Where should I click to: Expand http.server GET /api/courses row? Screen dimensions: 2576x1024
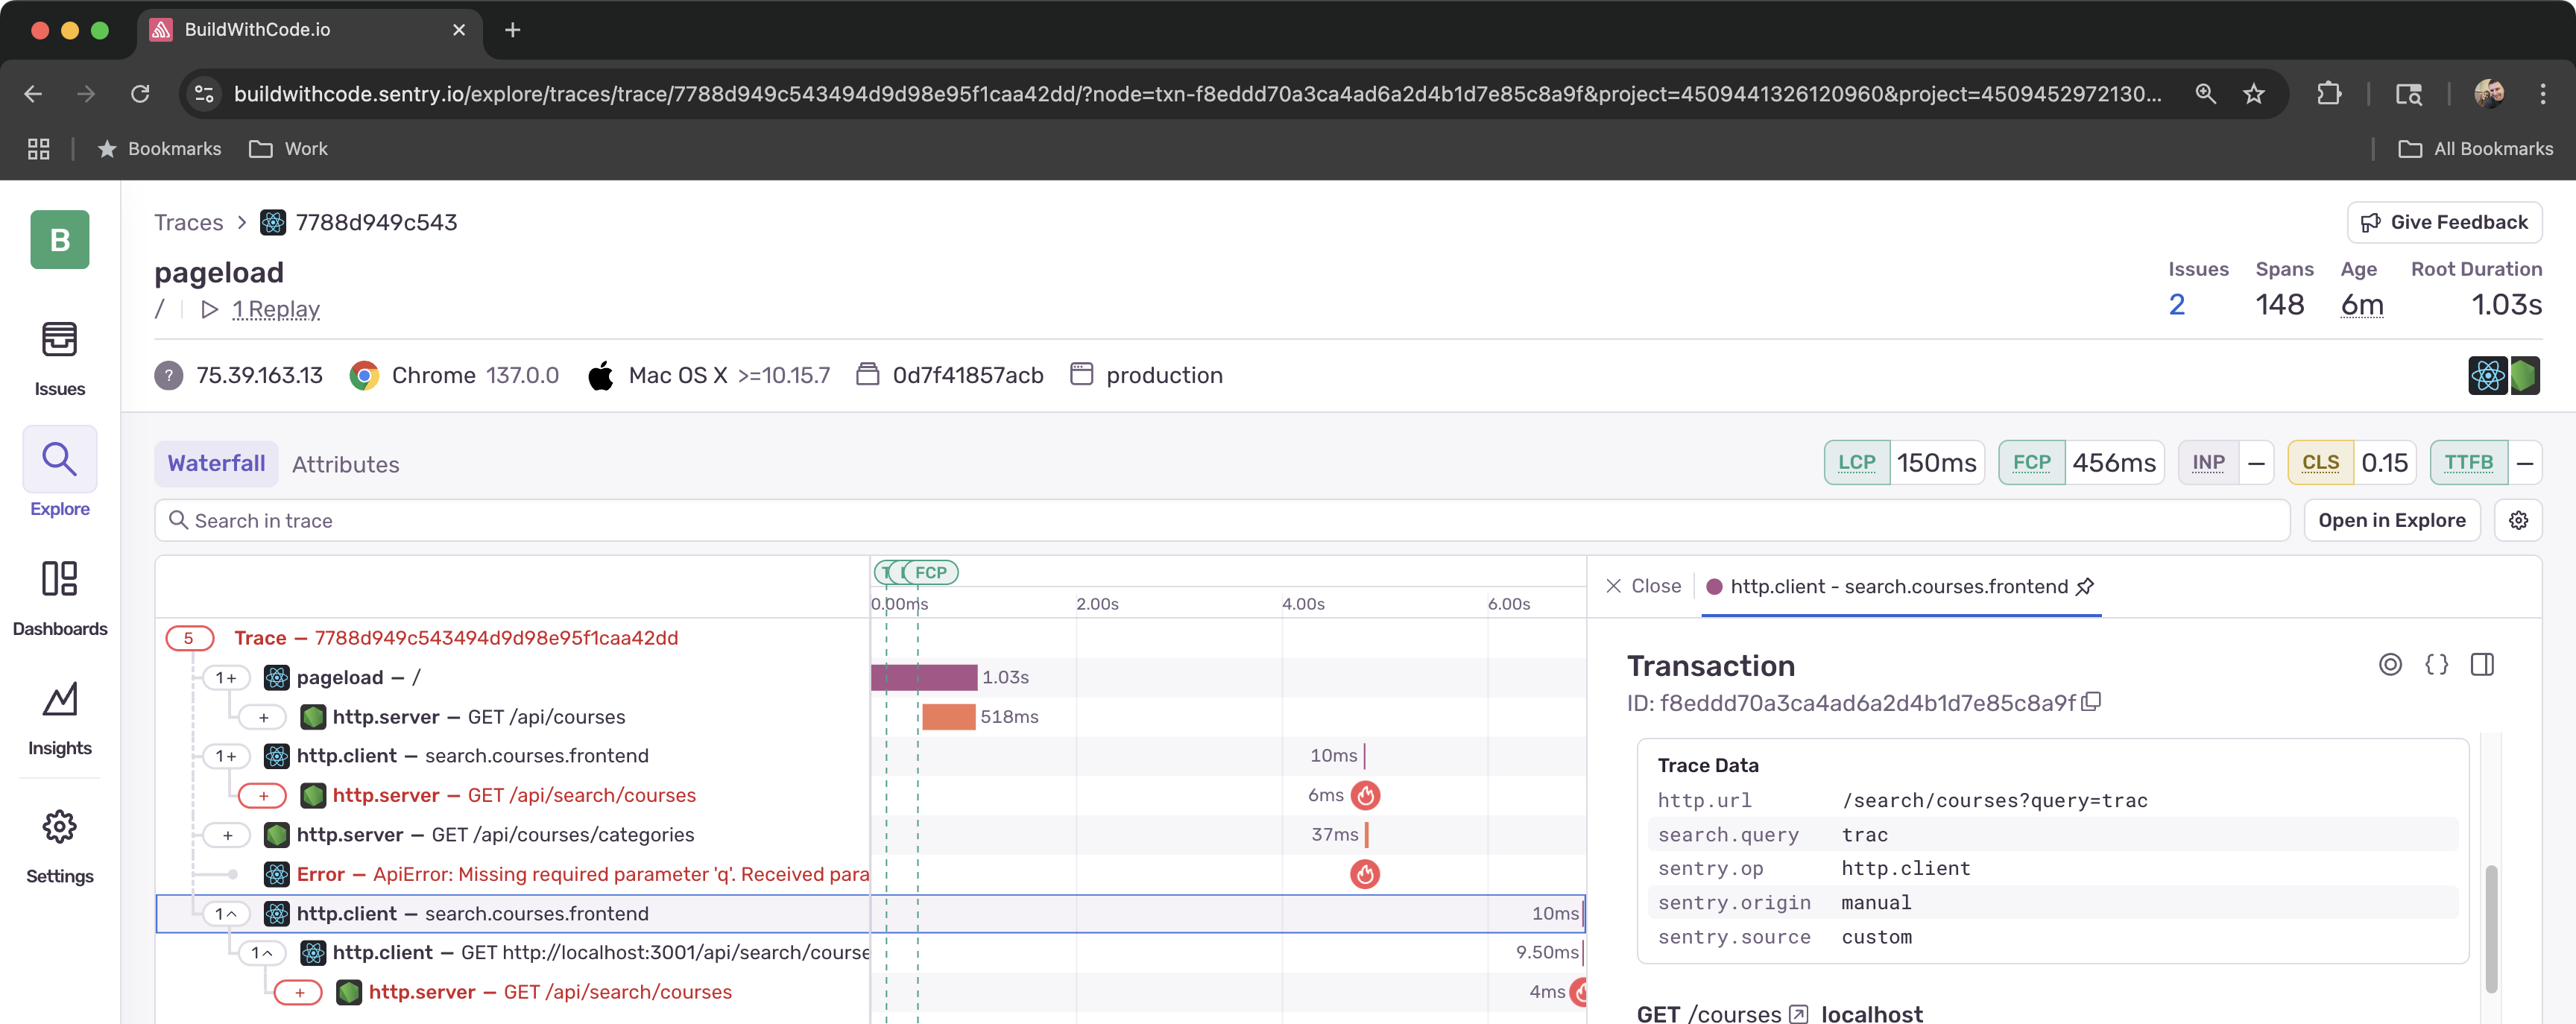click(263, 717)
